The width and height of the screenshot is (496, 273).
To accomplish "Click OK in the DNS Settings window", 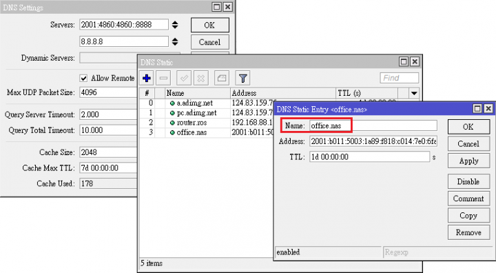I will pos(209,25).
